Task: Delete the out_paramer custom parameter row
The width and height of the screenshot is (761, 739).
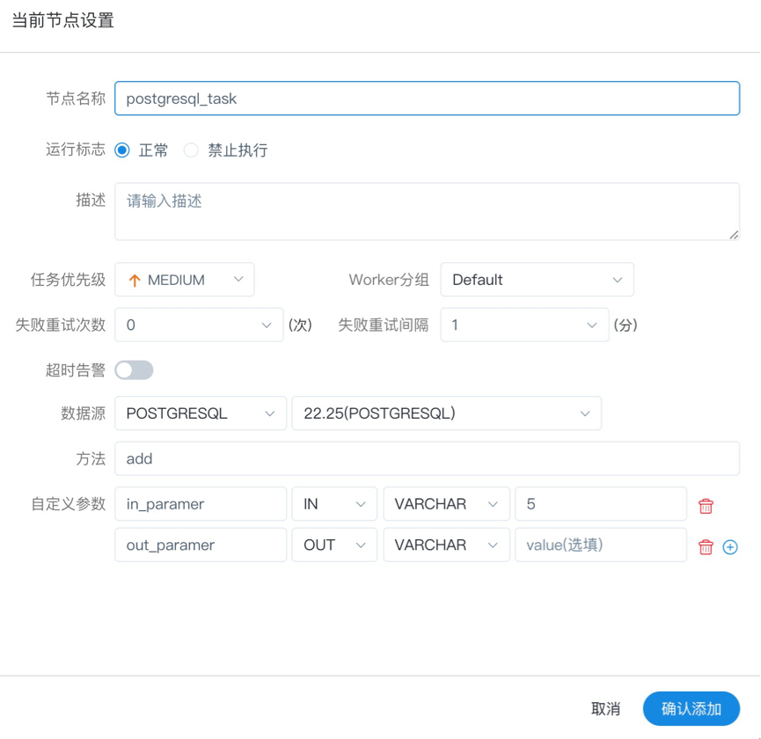Action: pos(706,547)
